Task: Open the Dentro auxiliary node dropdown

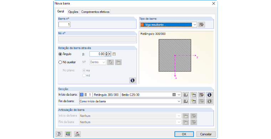Action: [104, 62]
